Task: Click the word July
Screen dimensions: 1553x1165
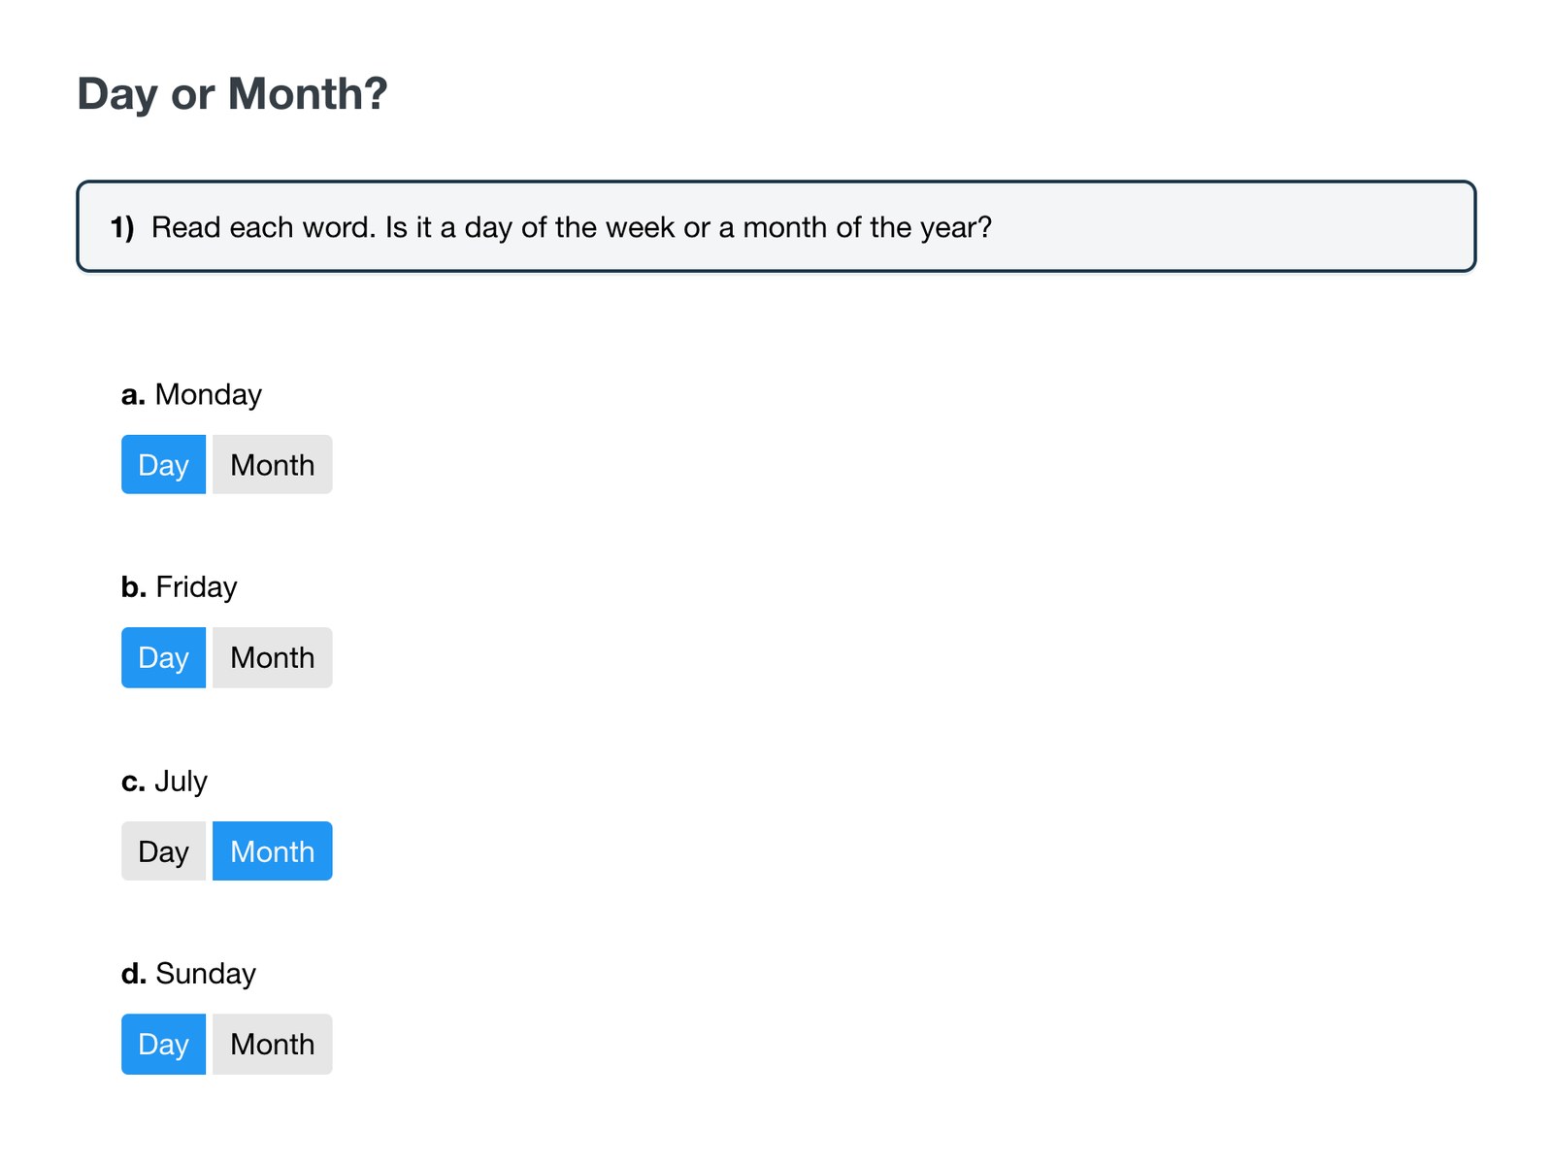Action: click(x=181, y=782)
